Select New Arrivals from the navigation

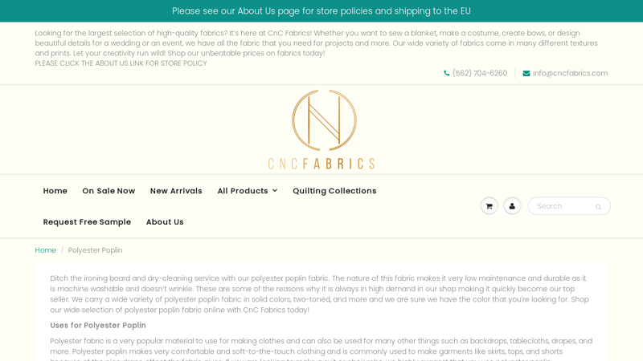176,191
